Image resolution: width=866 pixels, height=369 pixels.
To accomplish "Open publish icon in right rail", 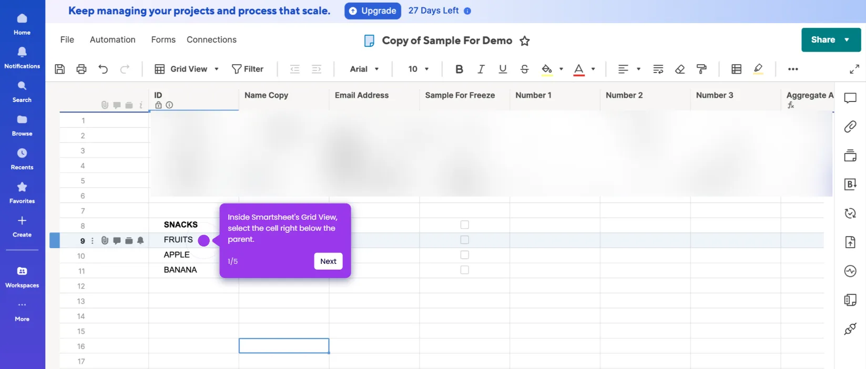I will click(x=850, y=242).
